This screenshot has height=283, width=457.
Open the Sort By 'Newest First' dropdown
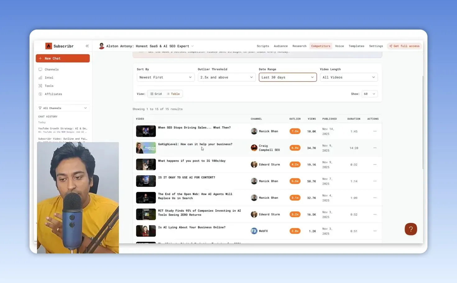coord(166,77)
